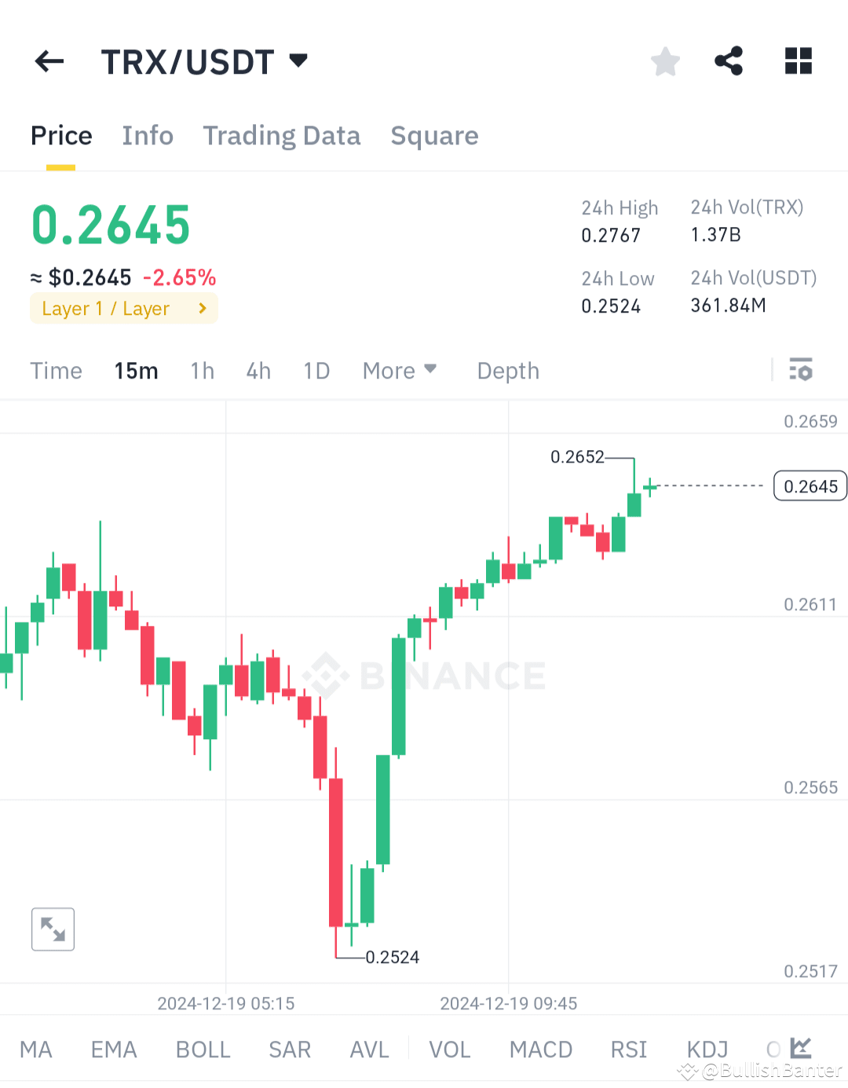This screenshot has height=1088, width=848.
Task: Share the chart using the share icon
Action: (x=729, y=60)
